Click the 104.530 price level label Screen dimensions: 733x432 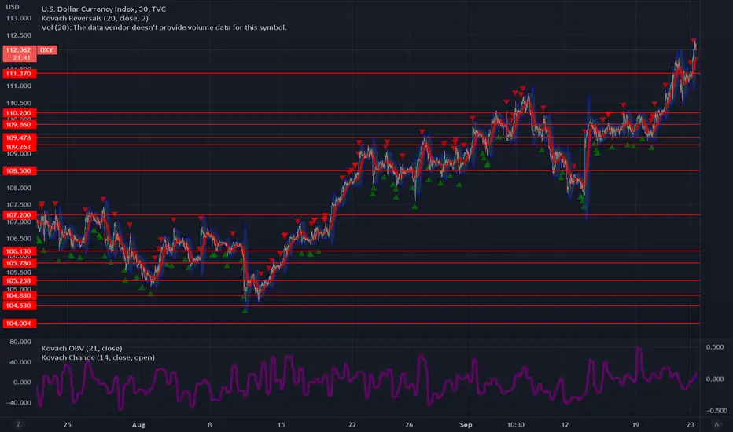point(19,306)
